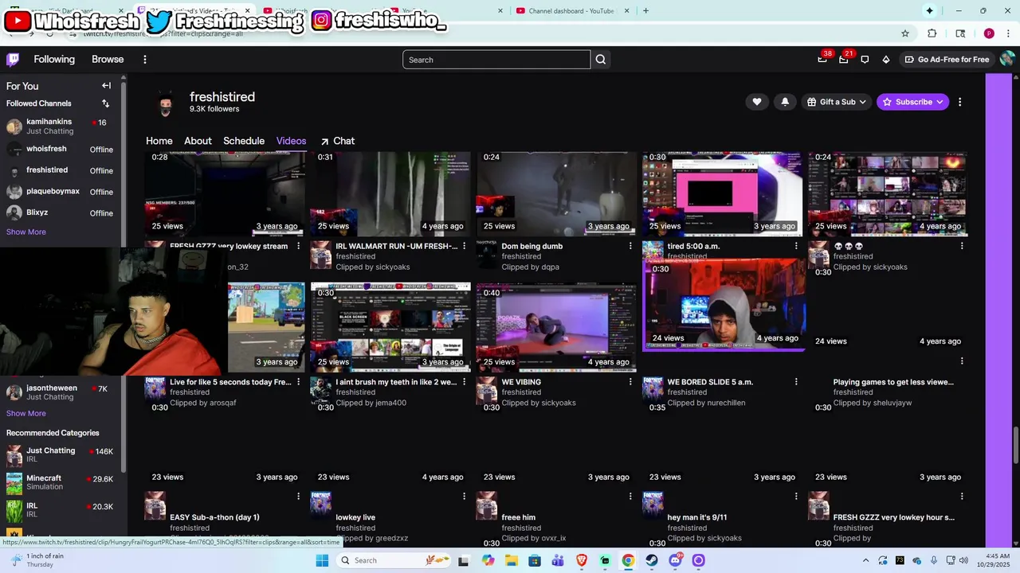Open Minecraft recommended category
This screenshot has width=1020, height=573.
coord(61,483)
